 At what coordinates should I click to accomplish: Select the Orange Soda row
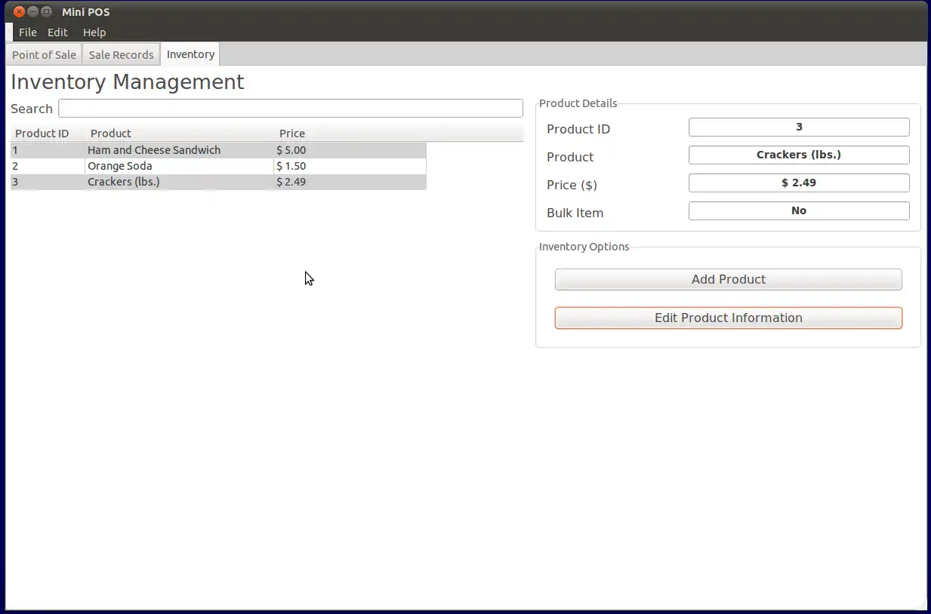pos(218,166)
